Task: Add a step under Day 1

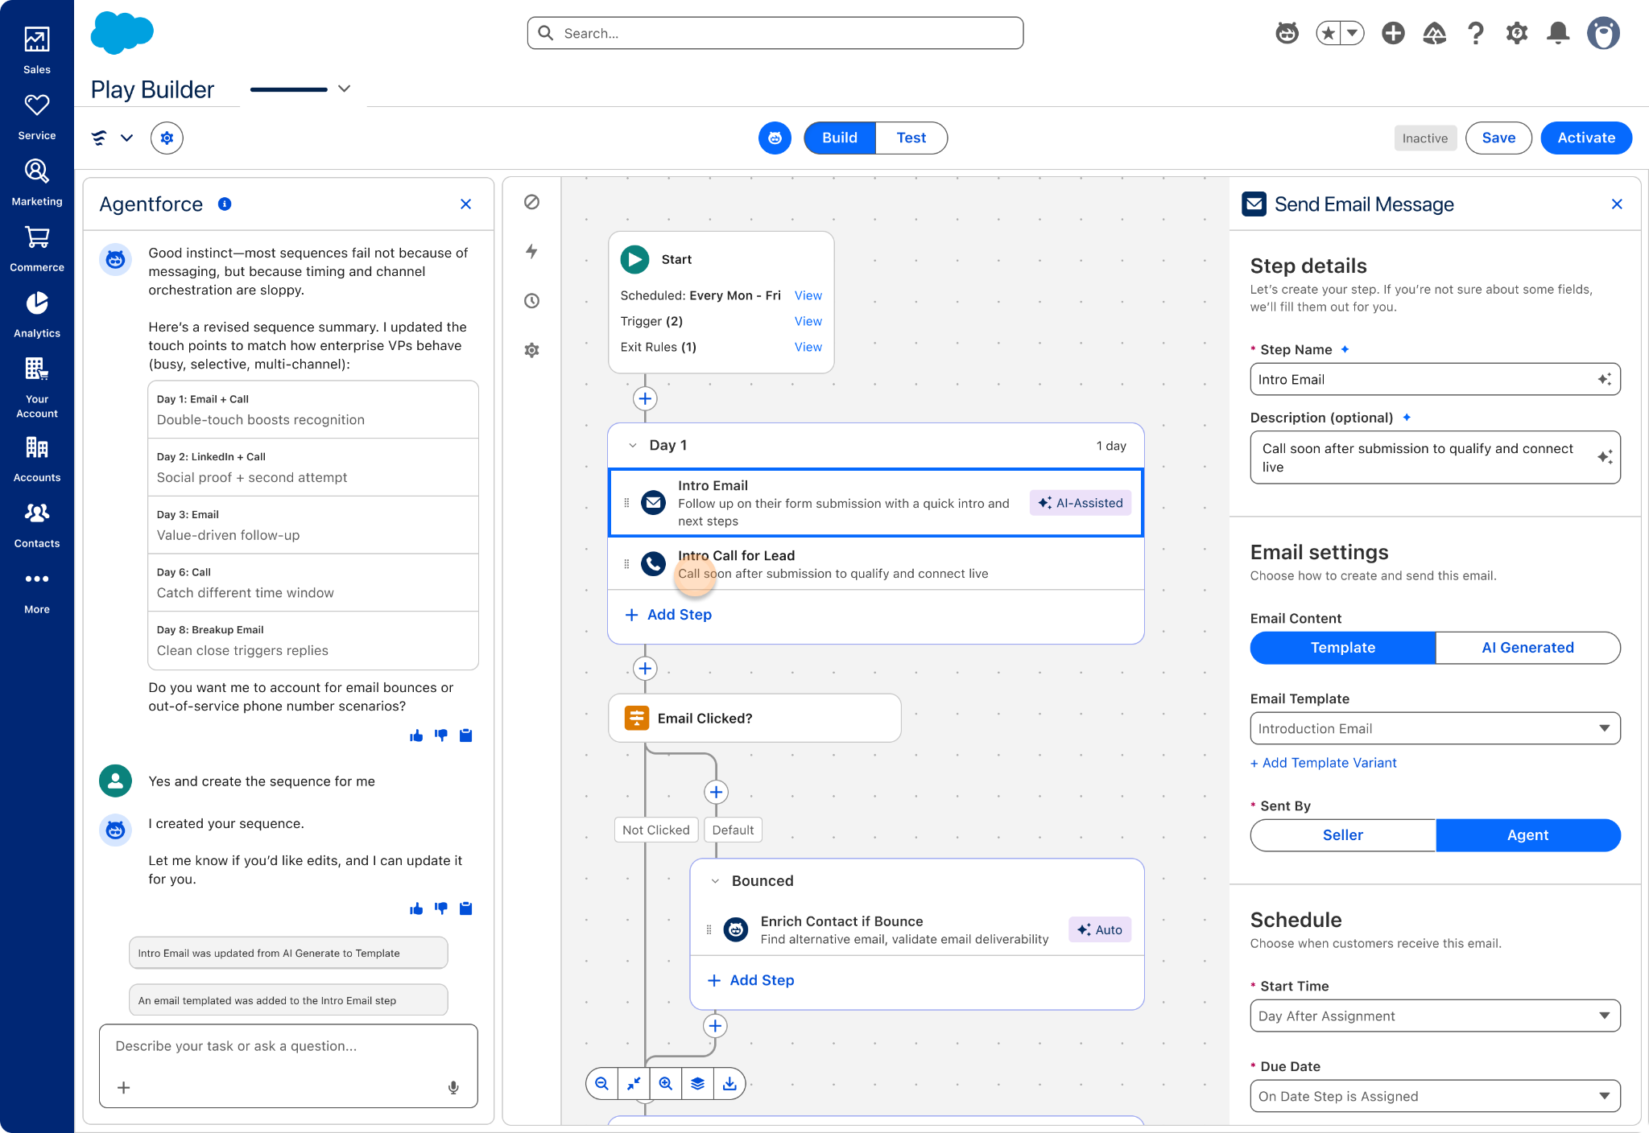Action: tap(668, 615)
